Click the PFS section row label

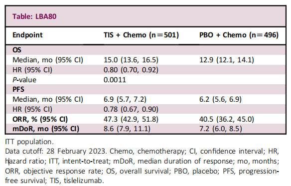(18, 89)
